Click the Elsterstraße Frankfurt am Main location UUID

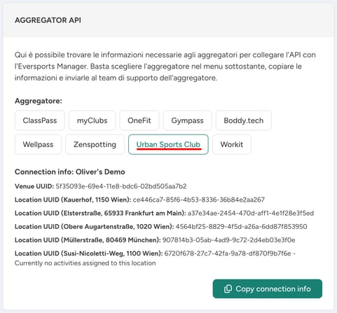(251, 213)
